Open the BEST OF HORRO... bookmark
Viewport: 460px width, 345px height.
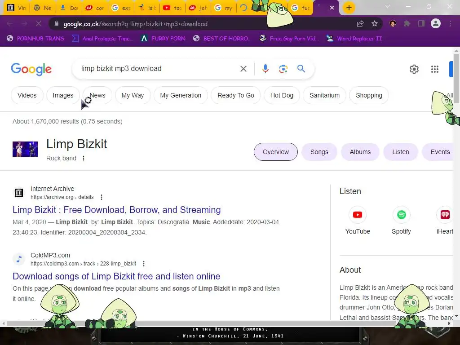(x=222, y=39)
